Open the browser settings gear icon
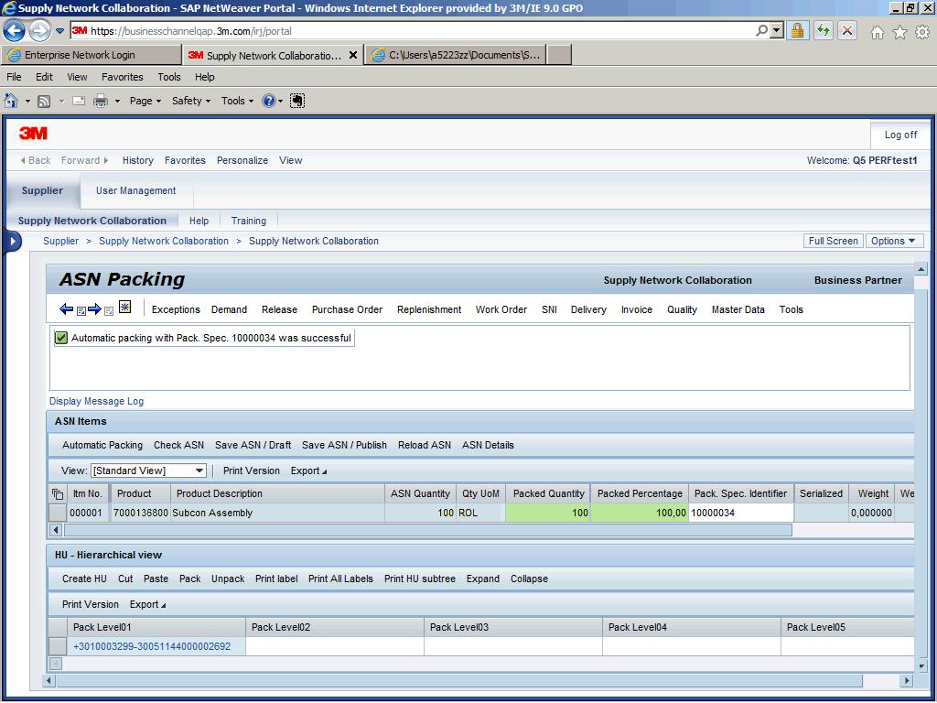937x703 pixels. (x=922, y=32)
